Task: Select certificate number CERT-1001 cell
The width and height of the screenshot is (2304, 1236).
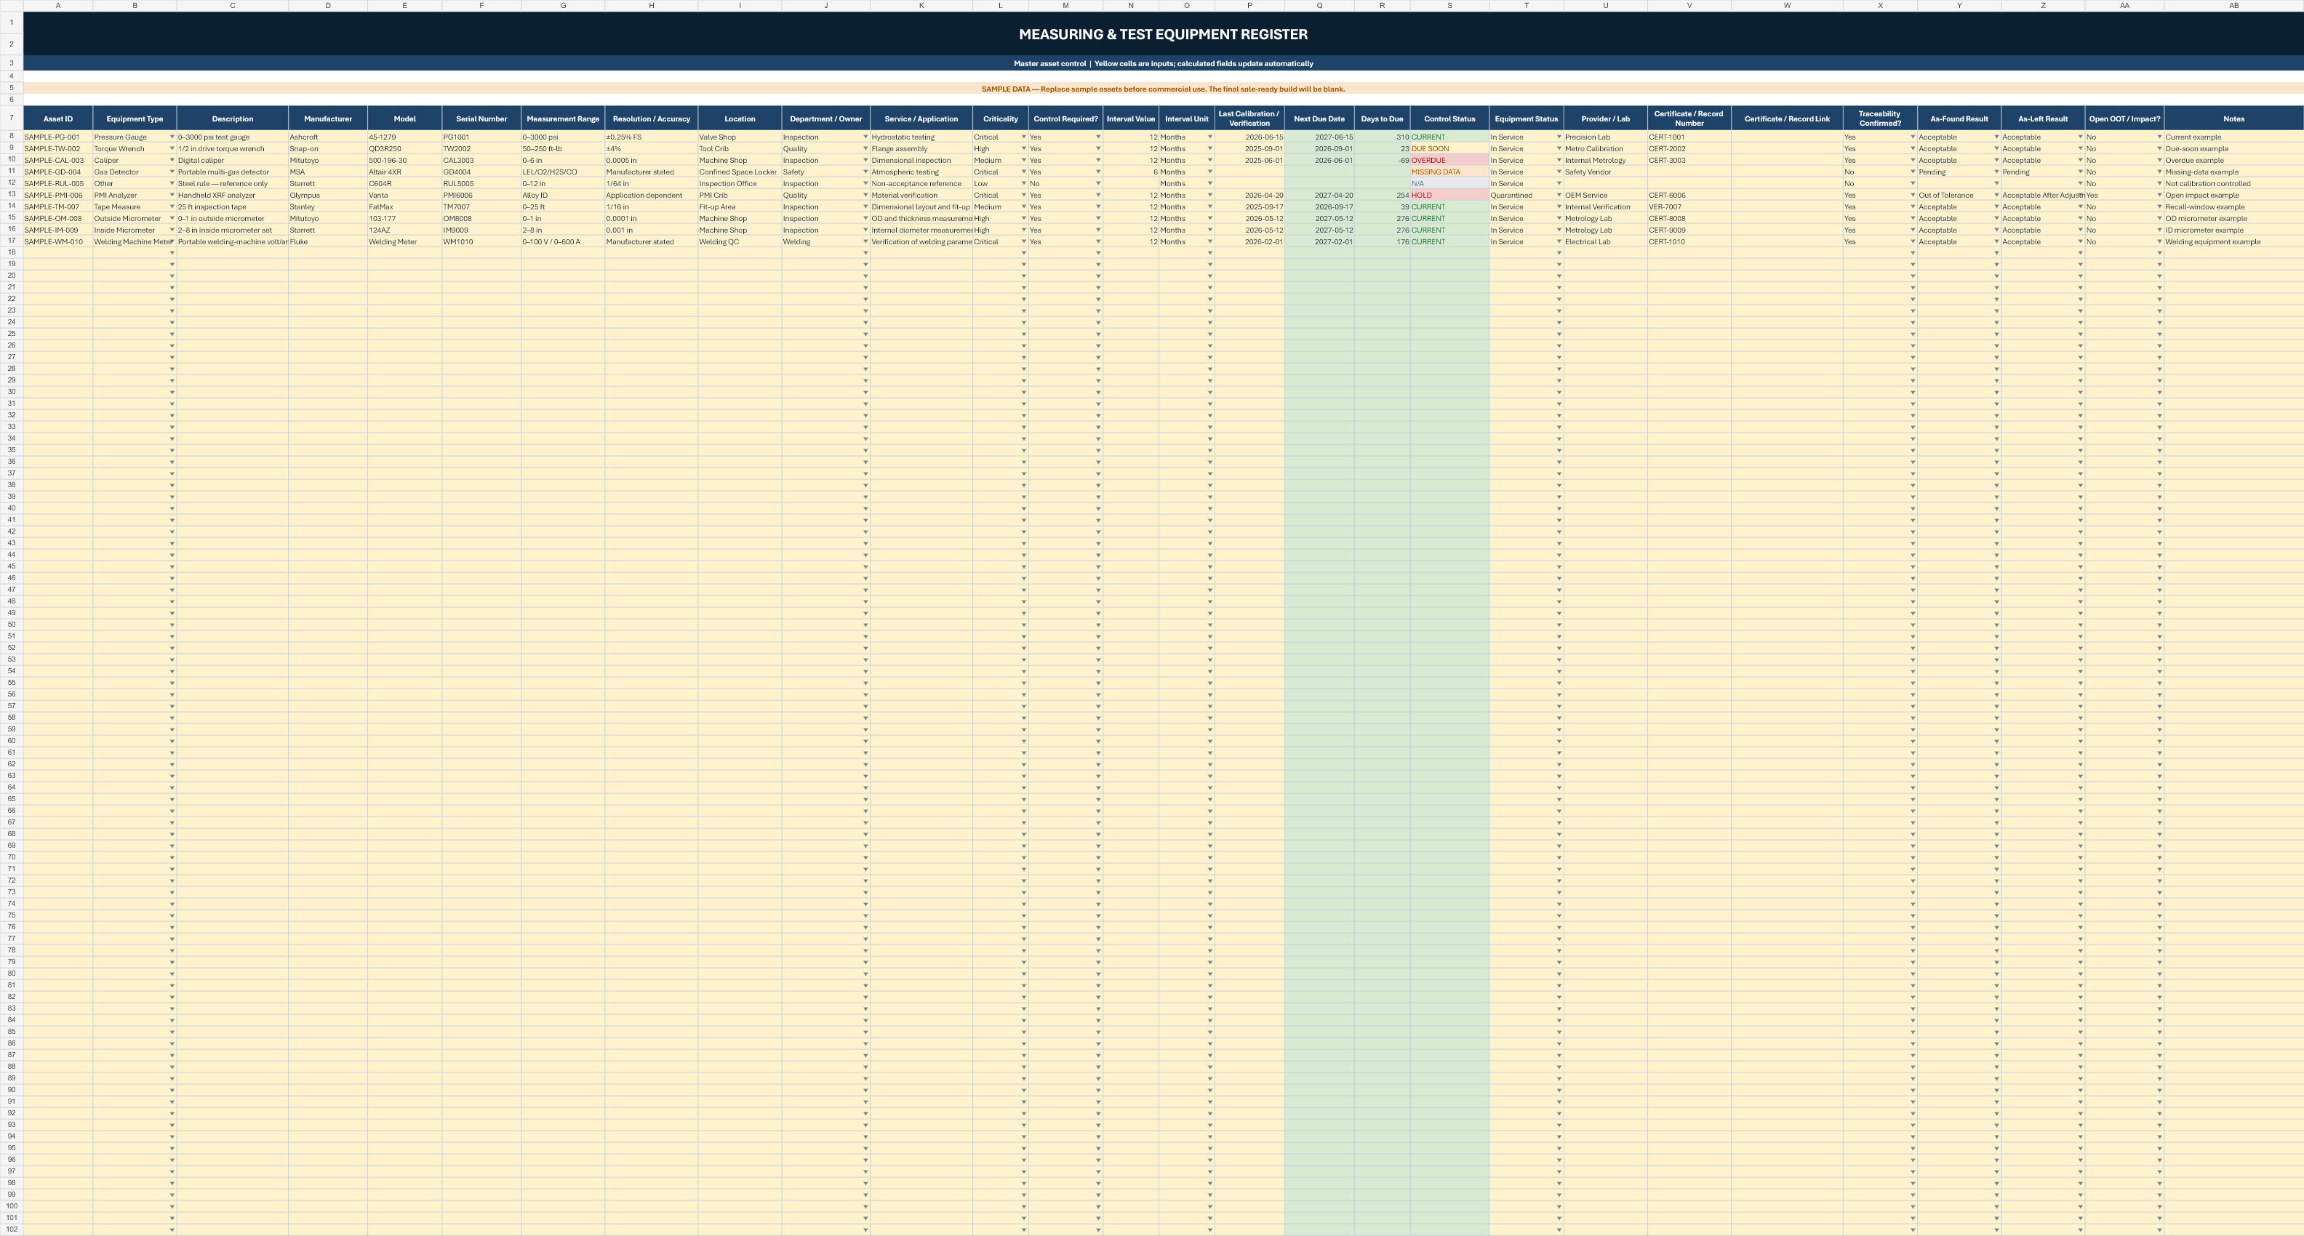Action: click(x=1689, y=137)
